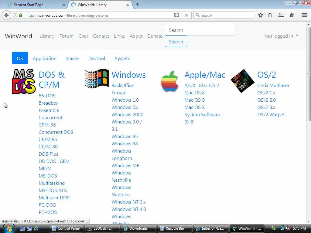Click the WinWorld site Search button
311x233 pixels.
176,41
